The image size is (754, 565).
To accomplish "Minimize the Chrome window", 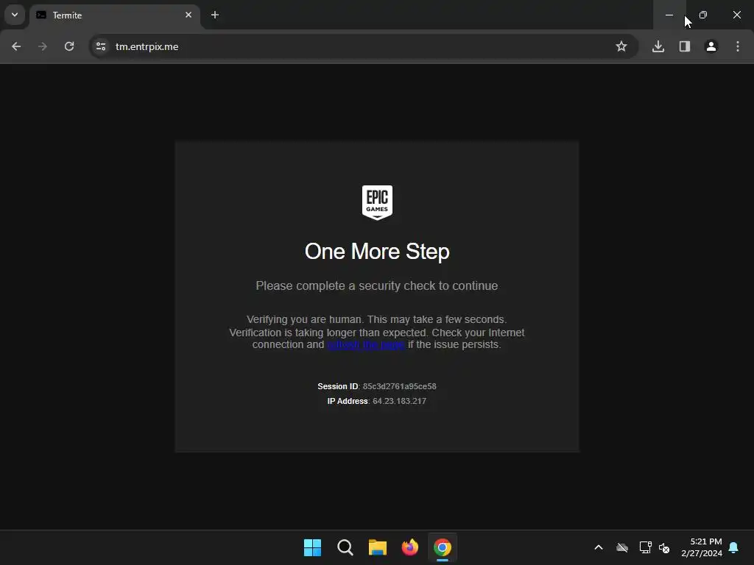I will [x=669, y=15].
